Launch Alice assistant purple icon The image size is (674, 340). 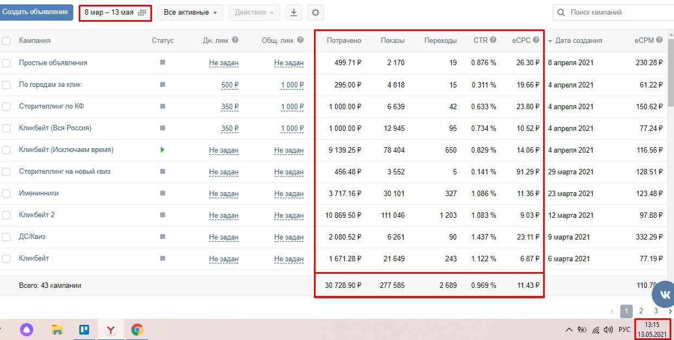pyautogui.click(x=26, y=330)
